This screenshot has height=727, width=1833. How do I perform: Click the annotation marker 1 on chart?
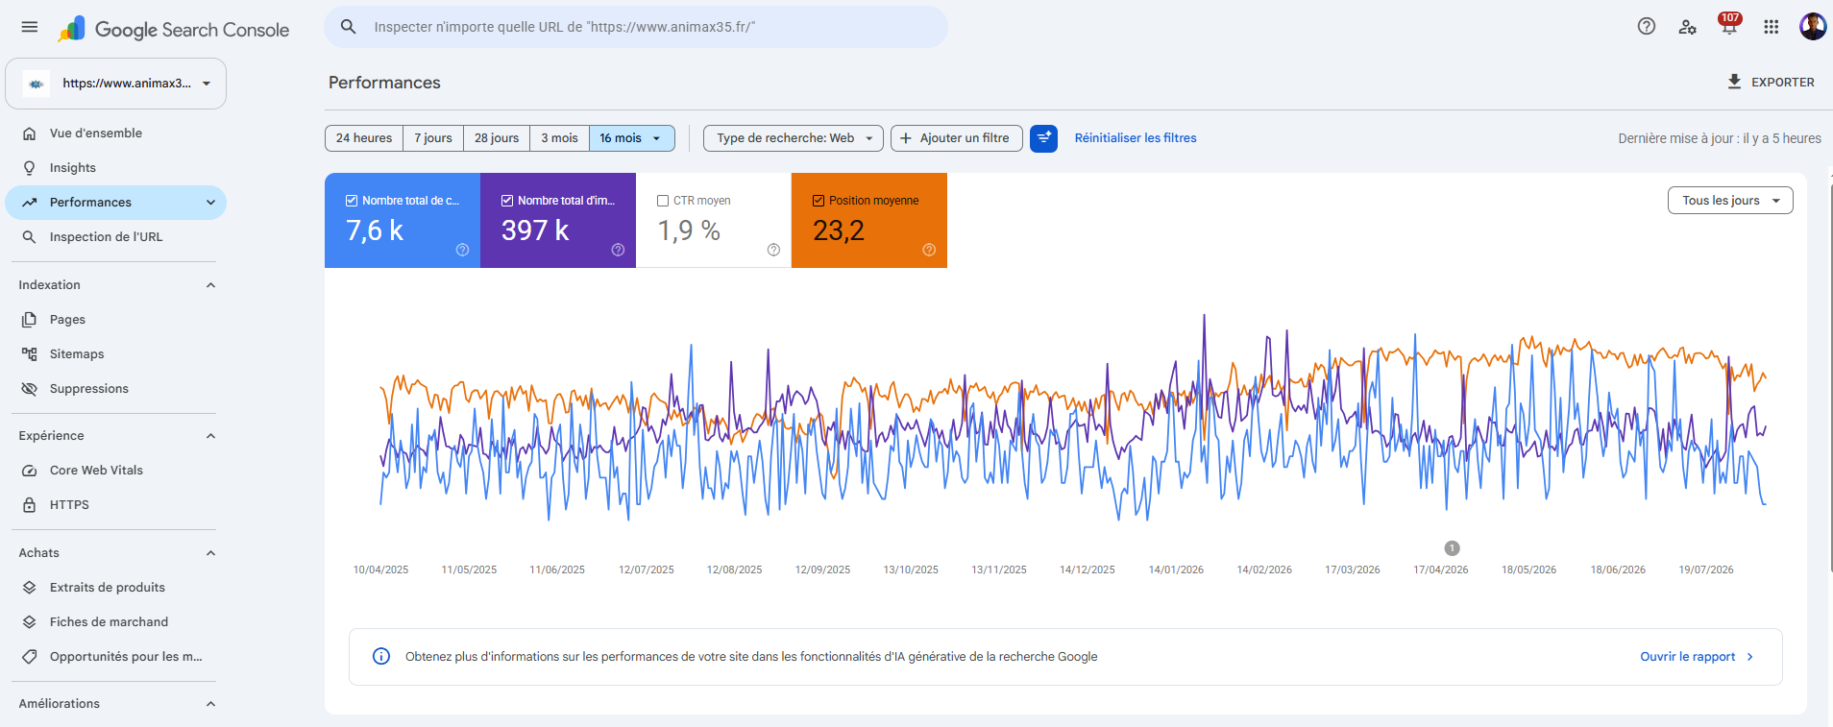[x=1452, y=548]
